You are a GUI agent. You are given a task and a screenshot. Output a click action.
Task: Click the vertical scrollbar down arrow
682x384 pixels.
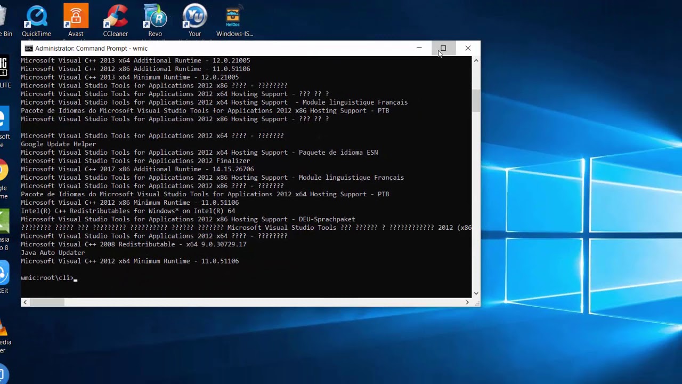[x=476, y=293]
